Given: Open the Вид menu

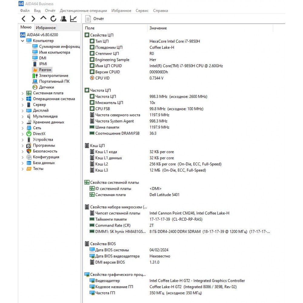Looking at the screenshot, I should [x=37, y=11].
